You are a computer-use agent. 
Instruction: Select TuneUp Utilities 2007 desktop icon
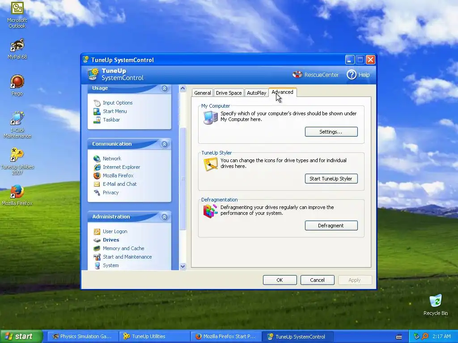click(17, 155)
